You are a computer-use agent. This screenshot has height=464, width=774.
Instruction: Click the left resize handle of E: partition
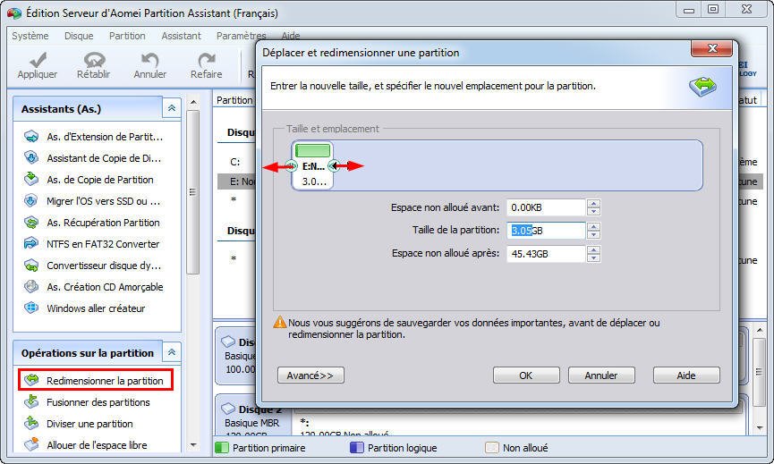291,166
